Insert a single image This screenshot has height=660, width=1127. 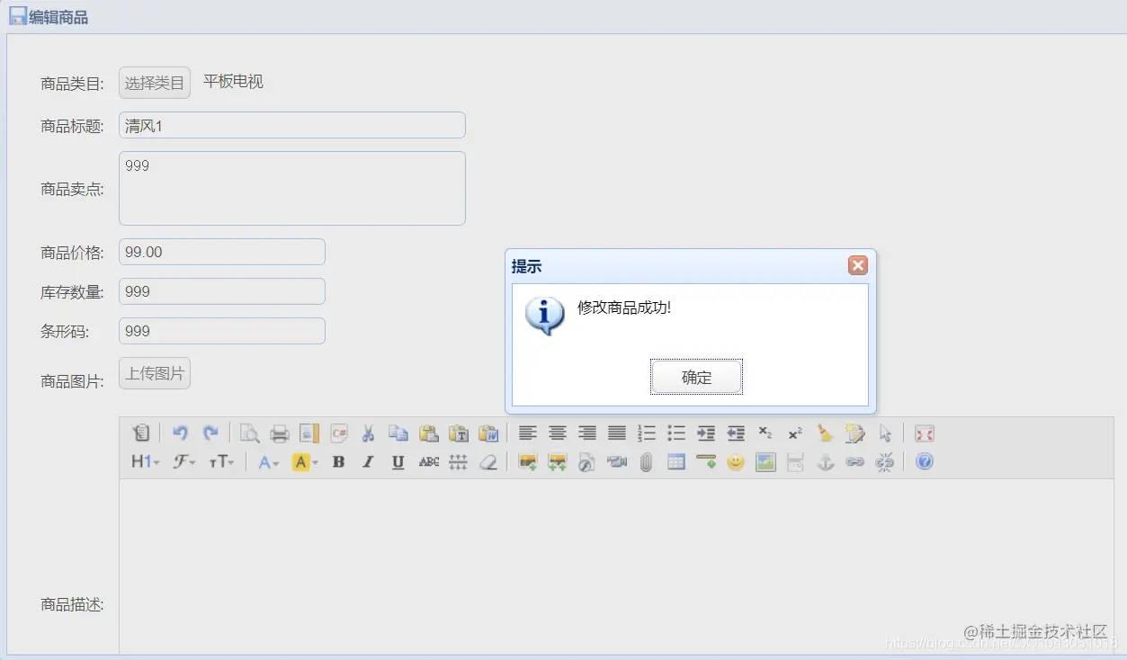(528, 462)
